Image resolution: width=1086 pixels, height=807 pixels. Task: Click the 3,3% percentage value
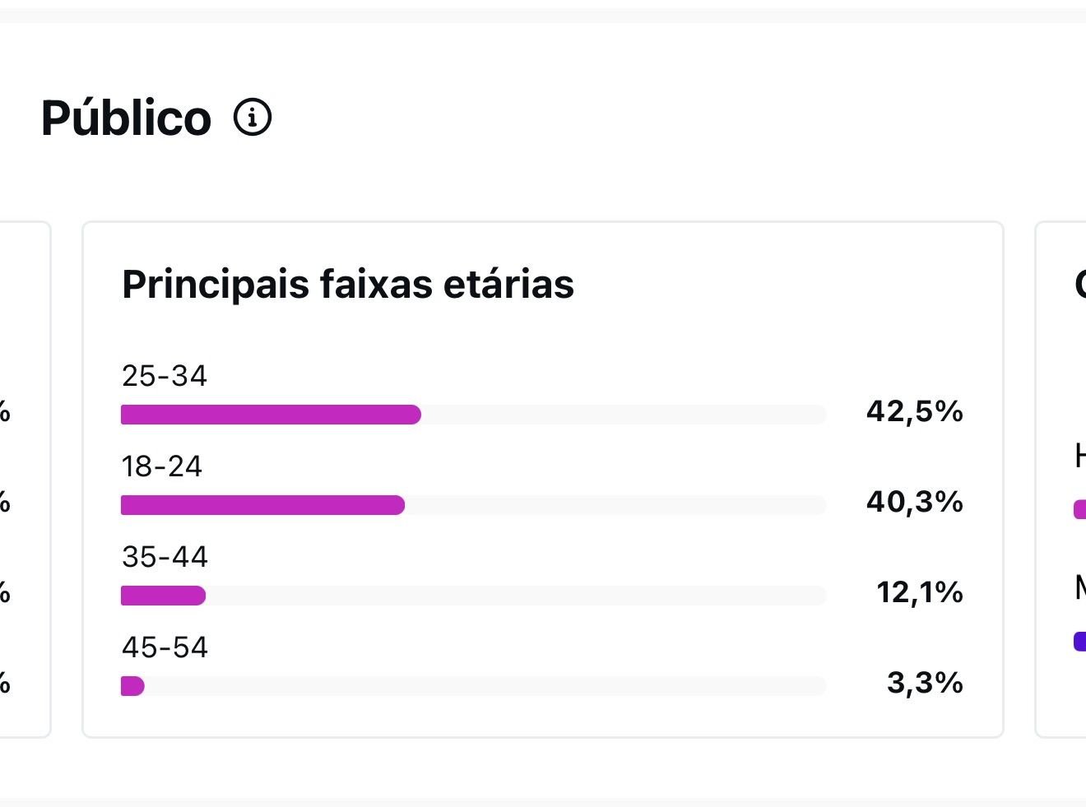click(x=925, y=683)
